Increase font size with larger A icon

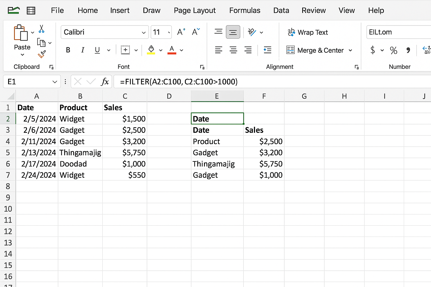tap(181, 32)
